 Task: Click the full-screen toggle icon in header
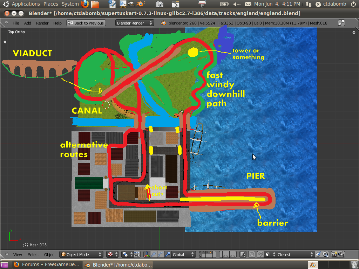point(341,23)
